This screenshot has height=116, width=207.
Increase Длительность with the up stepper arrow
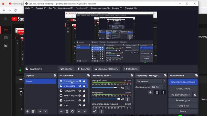[164, 86]
